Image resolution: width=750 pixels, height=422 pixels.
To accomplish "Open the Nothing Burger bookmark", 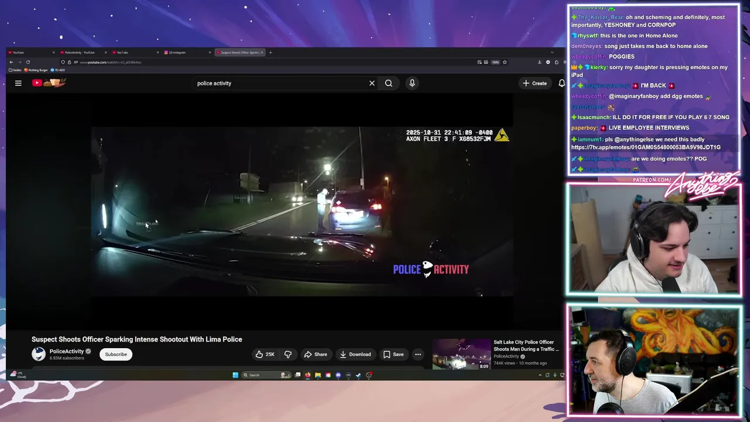I will click(x=36, y=70).
